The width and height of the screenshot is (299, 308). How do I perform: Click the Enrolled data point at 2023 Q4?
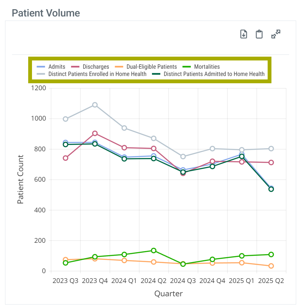[x=95, y=105]
